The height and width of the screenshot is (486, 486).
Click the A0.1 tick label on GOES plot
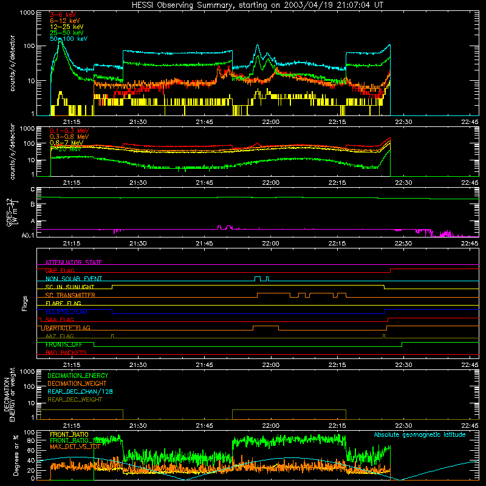coord(28,235)
